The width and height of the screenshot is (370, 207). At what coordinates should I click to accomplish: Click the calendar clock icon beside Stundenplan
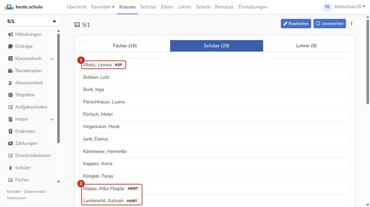tap(10, 71)
